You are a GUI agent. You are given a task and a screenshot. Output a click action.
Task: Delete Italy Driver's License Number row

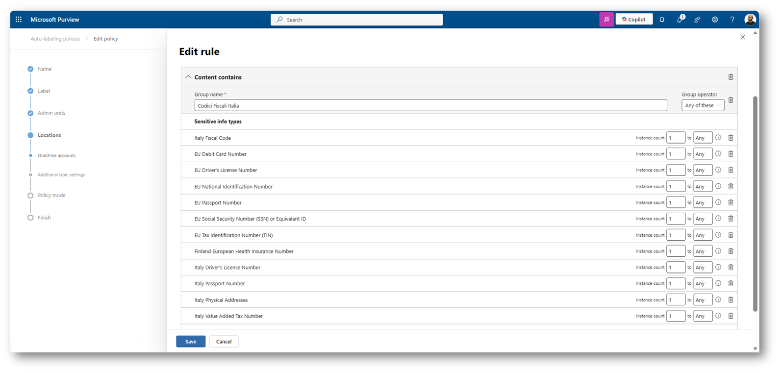(x=730, y=267)
